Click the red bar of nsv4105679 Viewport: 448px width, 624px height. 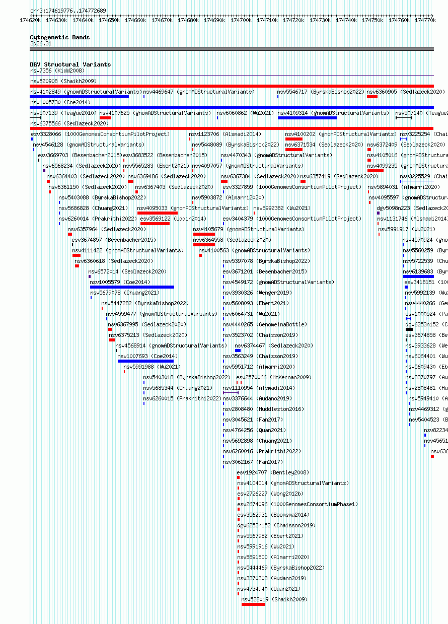tap(204, 234)
